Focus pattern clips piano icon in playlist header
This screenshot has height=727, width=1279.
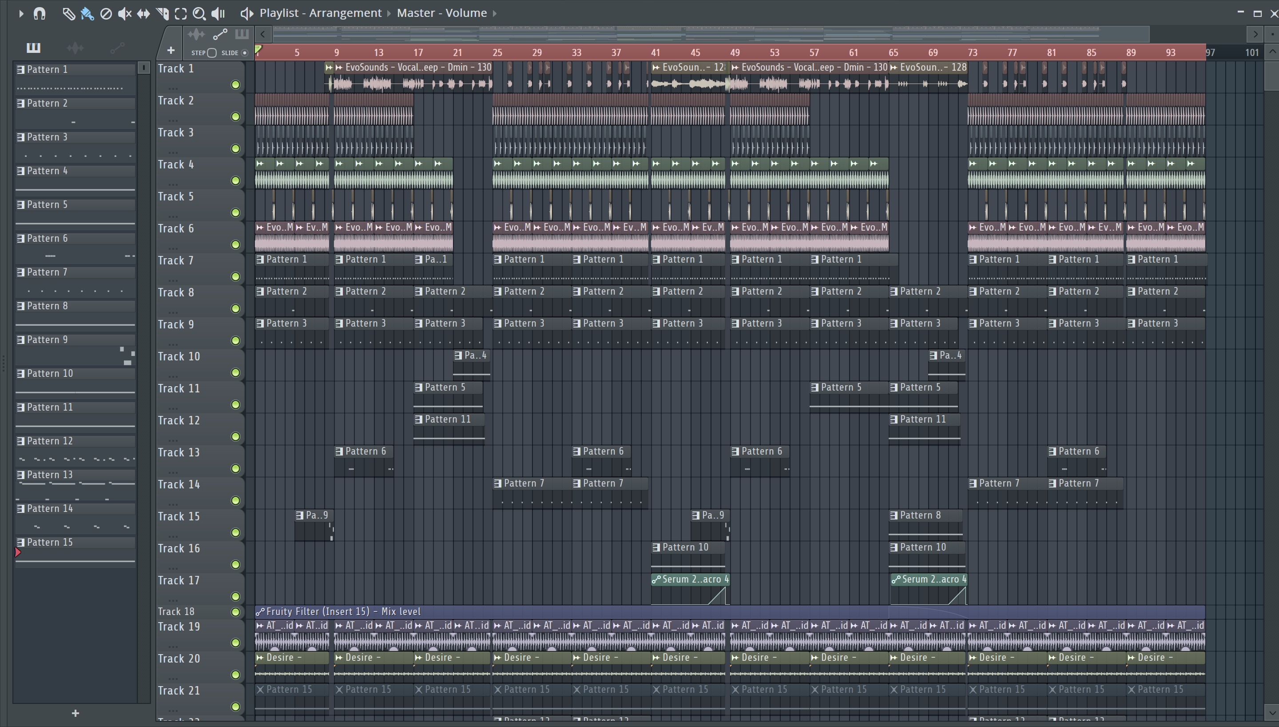coord(242,34)
